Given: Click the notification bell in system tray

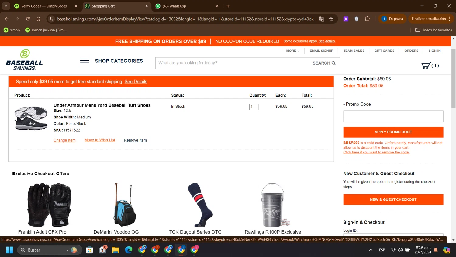Looking at the screenshot, I should point(436,250).
